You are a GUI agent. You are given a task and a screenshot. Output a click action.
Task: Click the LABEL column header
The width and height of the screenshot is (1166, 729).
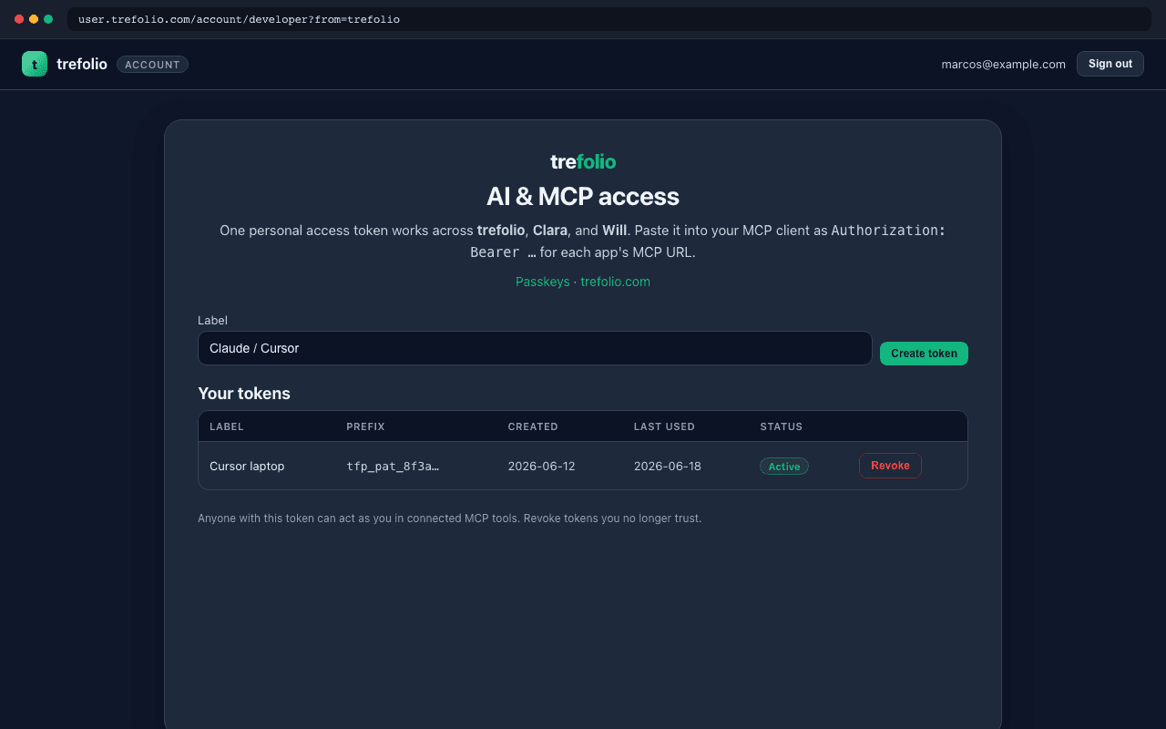[x=227, y=426]
